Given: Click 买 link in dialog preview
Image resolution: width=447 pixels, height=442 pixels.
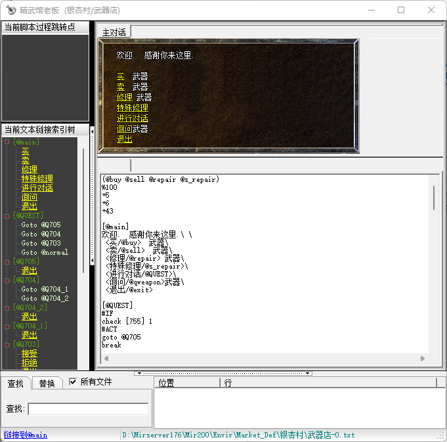Looking at the screenshot, I should click(121, 76).
